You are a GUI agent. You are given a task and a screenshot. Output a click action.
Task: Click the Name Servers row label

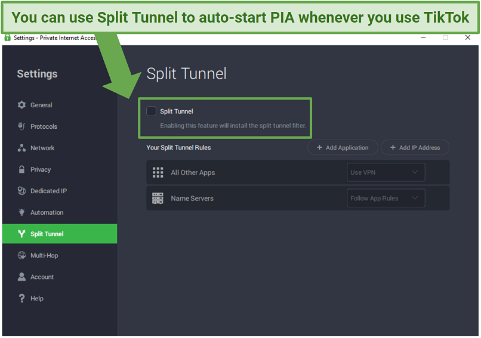tap(192, 199)
